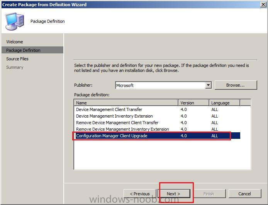The height and width of the screenshot is (205, 268).
Task: Cancel the wizard
Action: pos(245,194)
